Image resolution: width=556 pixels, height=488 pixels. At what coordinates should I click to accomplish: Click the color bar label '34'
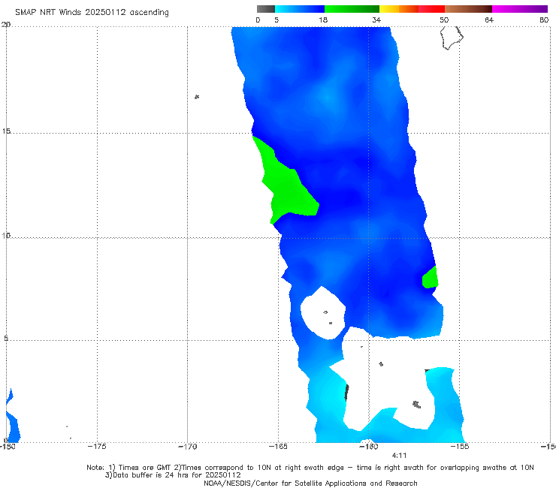[x=376, y=20]
